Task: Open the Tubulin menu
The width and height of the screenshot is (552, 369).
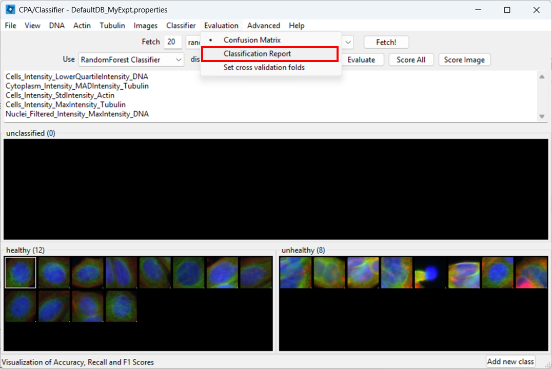Action: point(112,25)
